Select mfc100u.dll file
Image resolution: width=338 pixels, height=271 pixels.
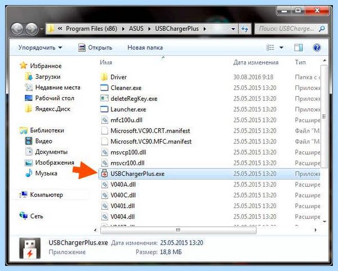126,120
